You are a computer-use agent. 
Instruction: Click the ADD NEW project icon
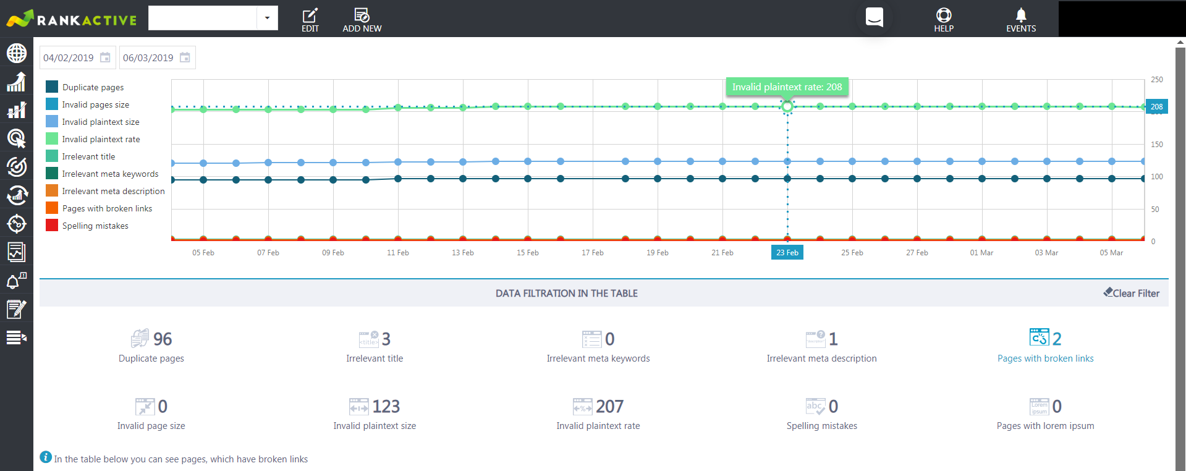[x=362, y=20]
